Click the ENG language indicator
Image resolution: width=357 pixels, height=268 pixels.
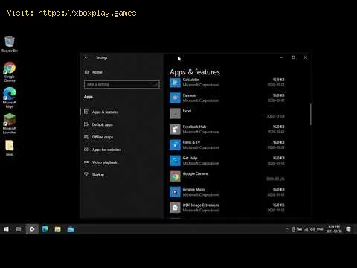tap(320, 229)
